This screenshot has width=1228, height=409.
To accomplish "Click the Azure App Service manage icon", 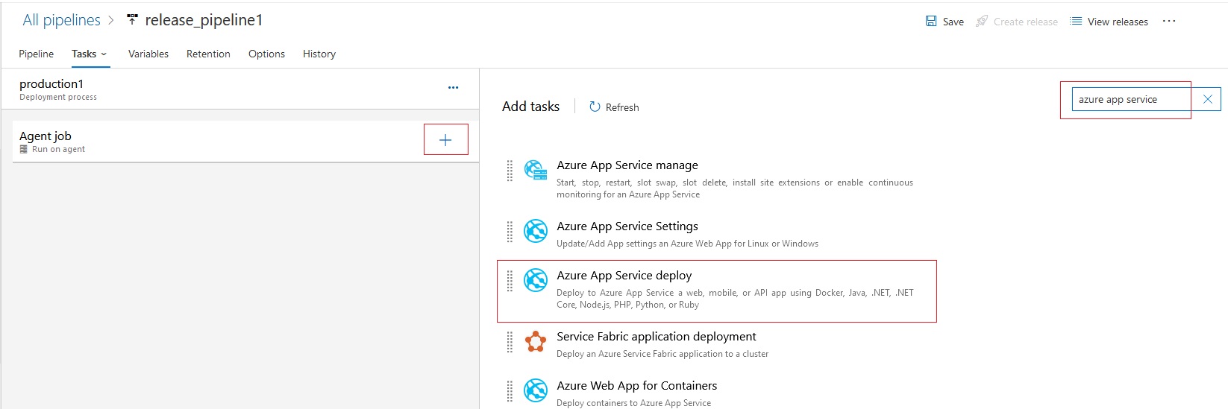I will coord(536,171).
